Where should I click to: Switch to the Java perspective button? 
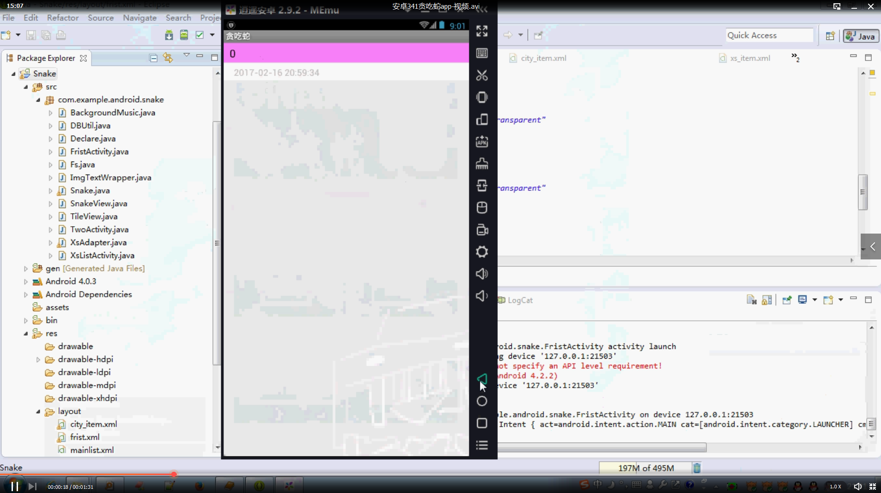pos(861,36)
